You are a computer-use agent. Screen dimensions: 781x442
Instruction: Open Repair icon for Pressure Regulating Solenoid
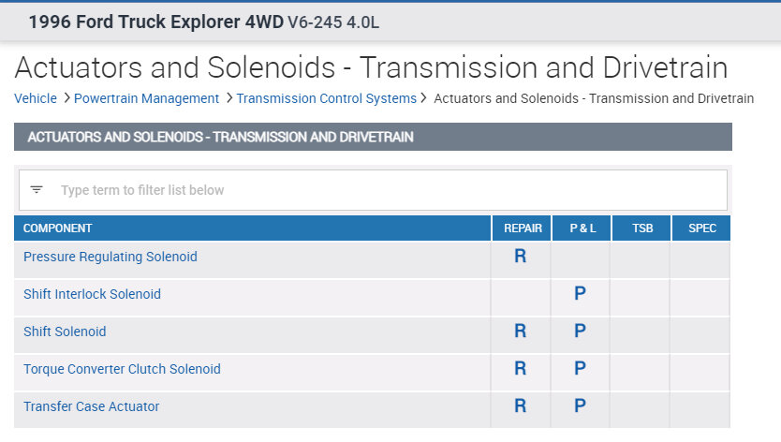tap(521, 257)
